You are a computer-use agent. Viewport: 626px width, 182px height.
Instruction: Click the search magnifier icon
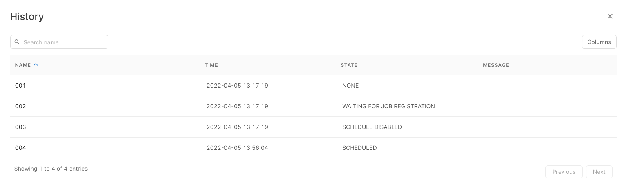[x=17, y=42]
